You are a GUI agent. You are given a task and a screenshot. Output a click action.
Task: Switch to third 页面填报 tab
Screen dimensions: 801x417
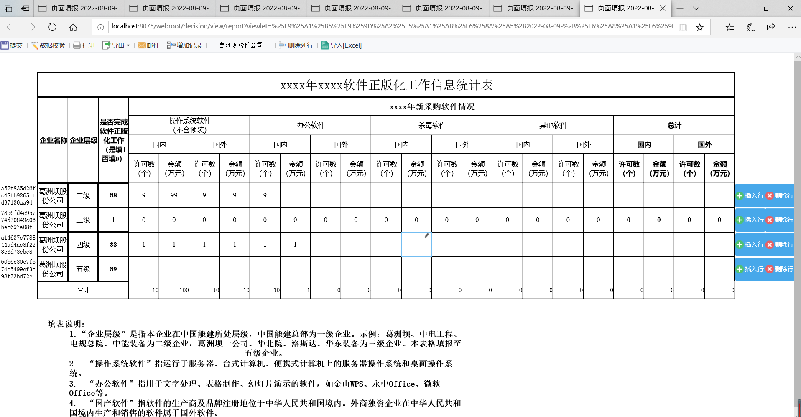tap(261, 8)
